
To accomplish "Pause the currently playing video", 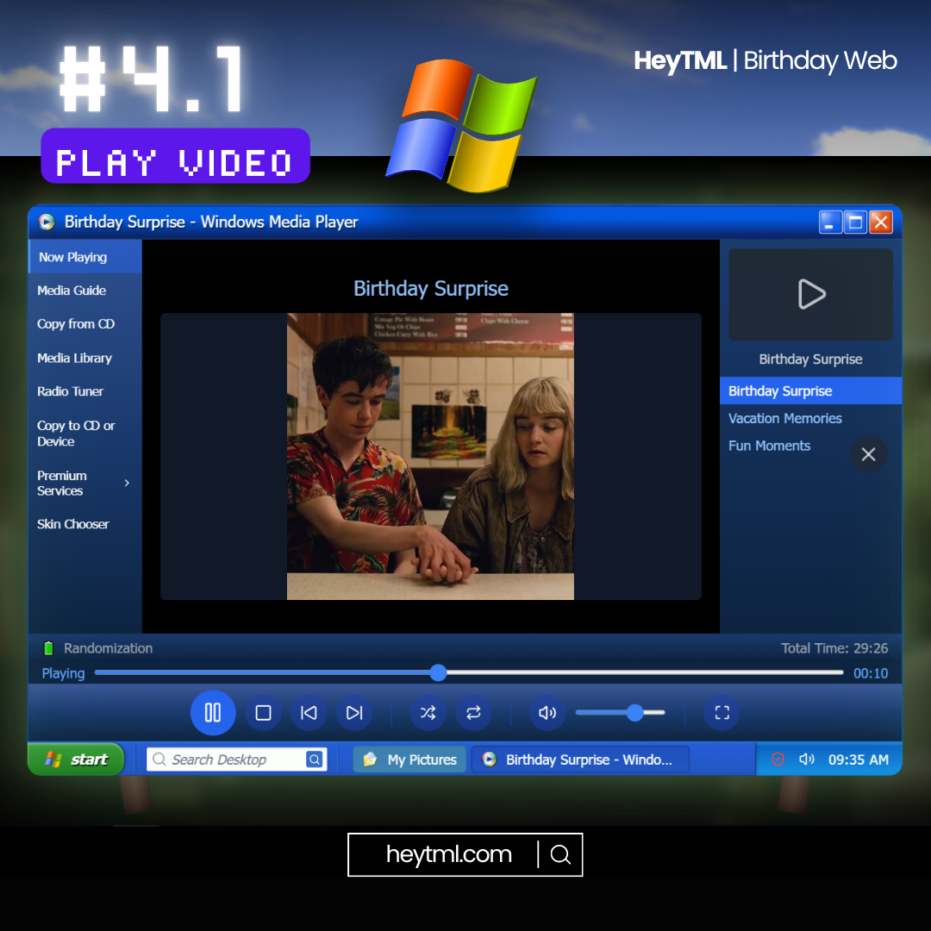I will [x=213, y=713].
